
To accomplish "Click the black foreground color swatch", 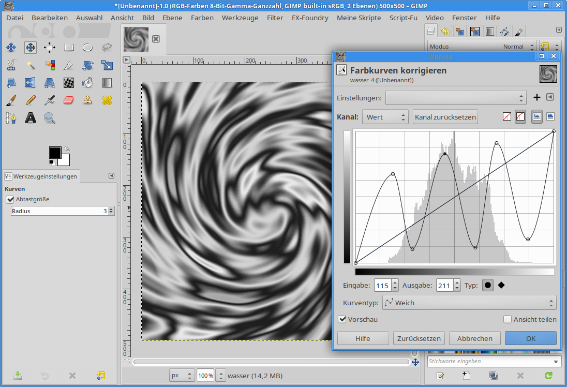I will tap(55, 152).
